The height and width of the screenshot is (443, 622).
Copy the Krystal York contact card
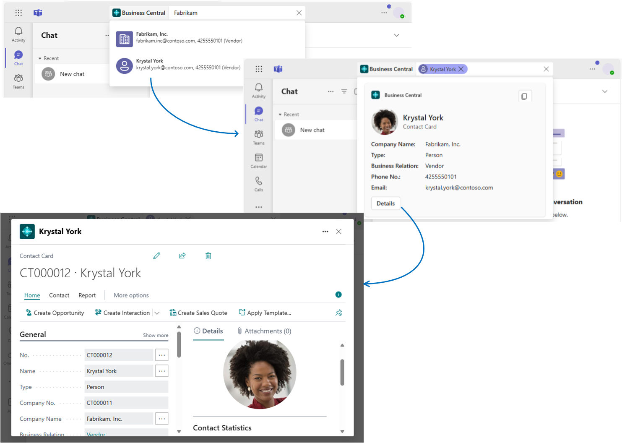pyautogui.click(x=525, y=96)
